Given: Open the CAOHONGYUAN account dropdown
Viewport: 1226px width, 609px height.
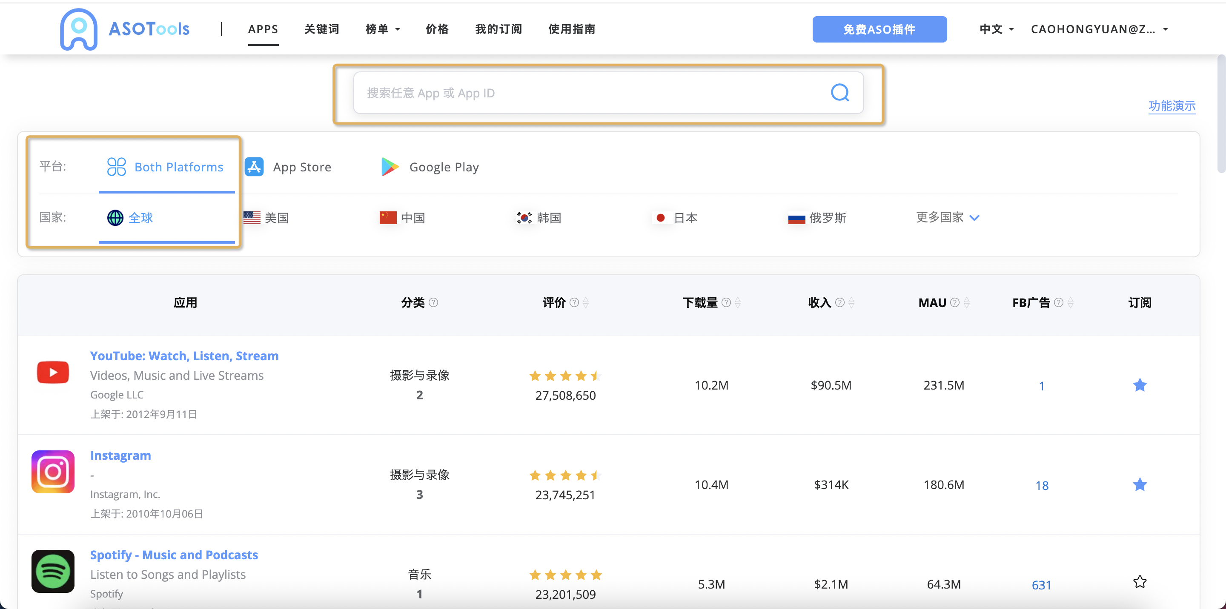Looking at the screenshot, I should 1100,29.
